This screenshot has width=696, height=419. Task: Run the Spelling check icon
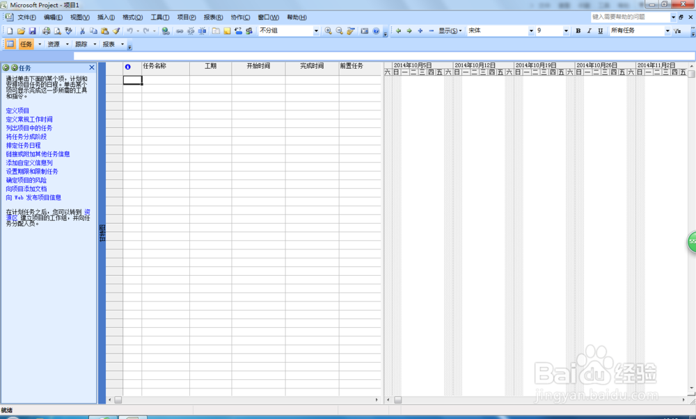[x=68, y=31]
